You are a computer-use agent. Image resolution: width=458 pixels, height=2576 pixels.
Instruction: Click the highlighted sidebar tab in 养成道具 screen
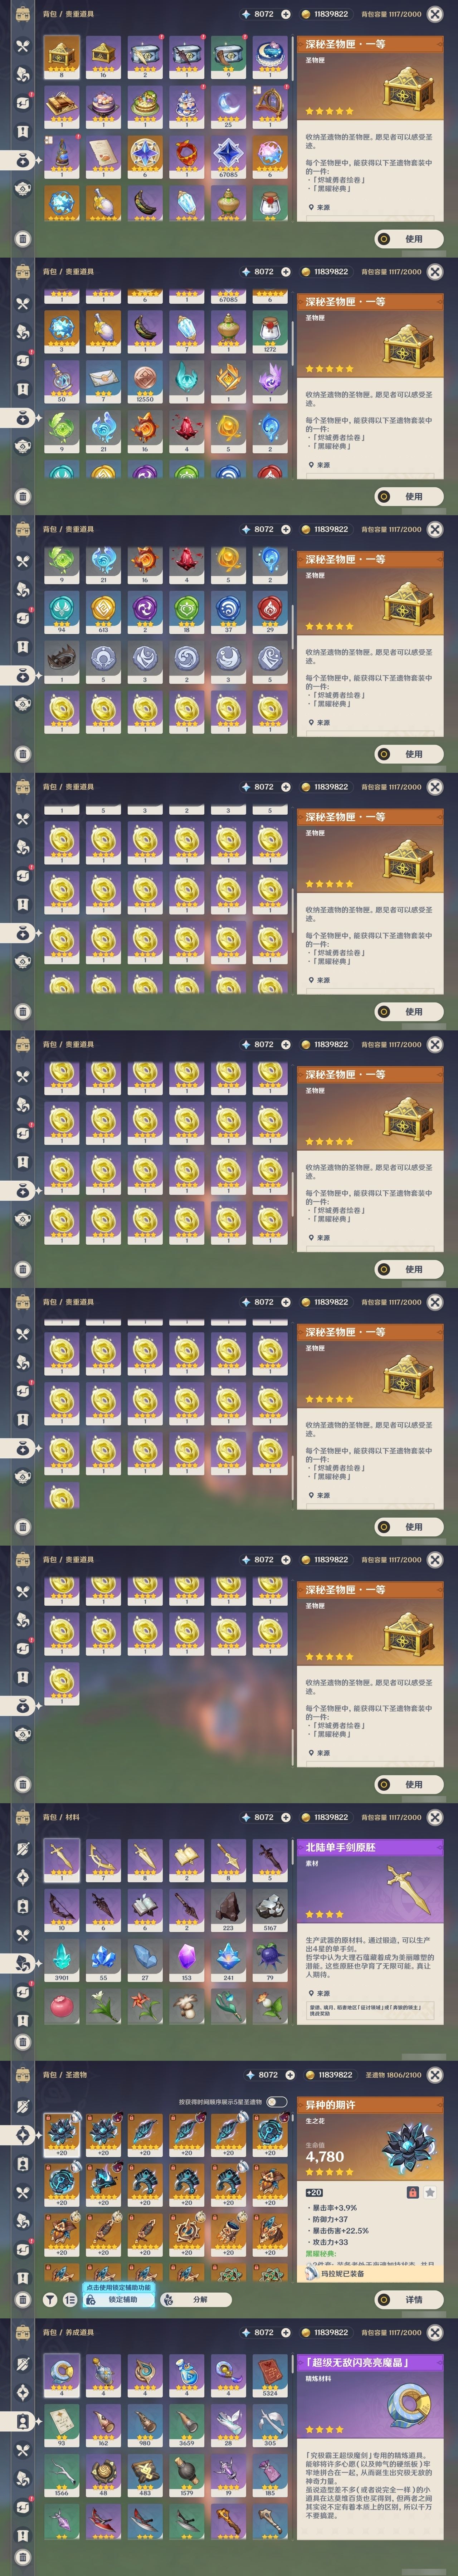coord(22,2421)
